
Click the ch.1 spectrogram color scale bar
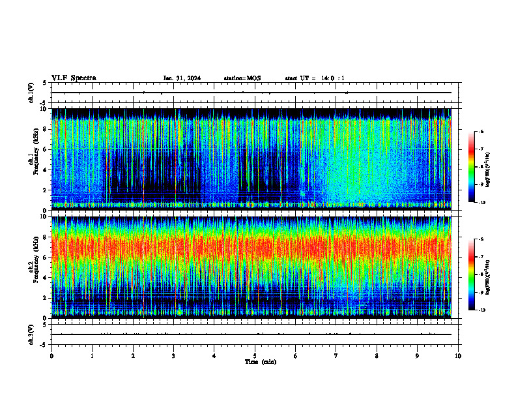[x=471, y=167]
